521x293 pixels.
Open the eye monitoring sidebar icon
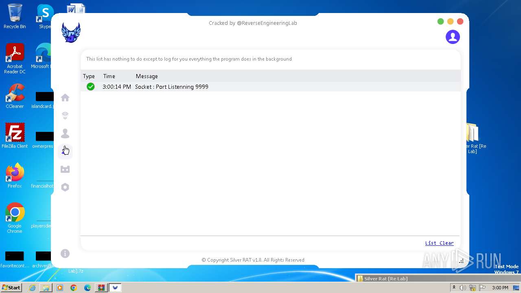(x=65, y=116)
